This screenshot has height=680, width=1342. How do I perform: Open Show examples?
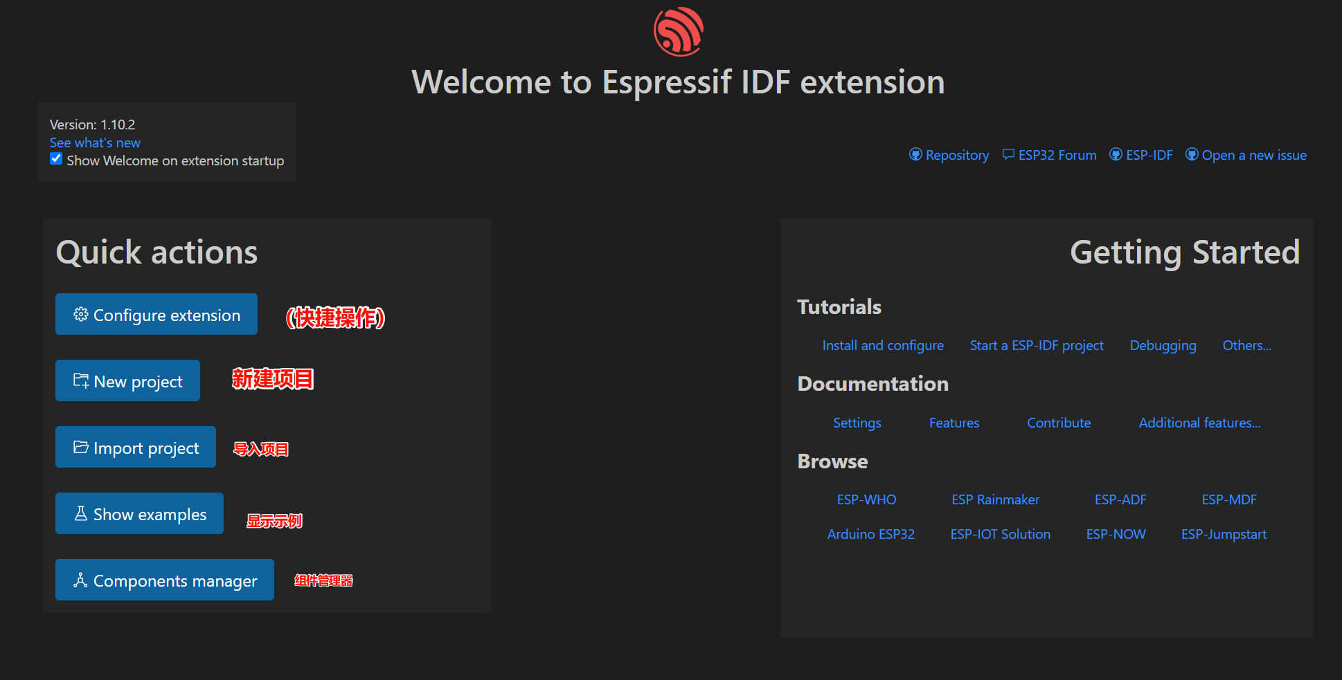pyautogui.click(x=139, y=513)
